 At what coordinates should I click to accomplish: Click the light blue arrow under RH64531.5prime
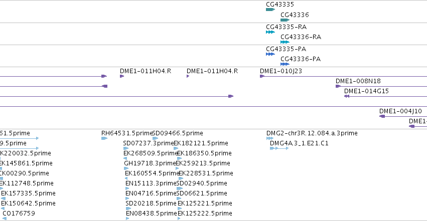point(104,138)
